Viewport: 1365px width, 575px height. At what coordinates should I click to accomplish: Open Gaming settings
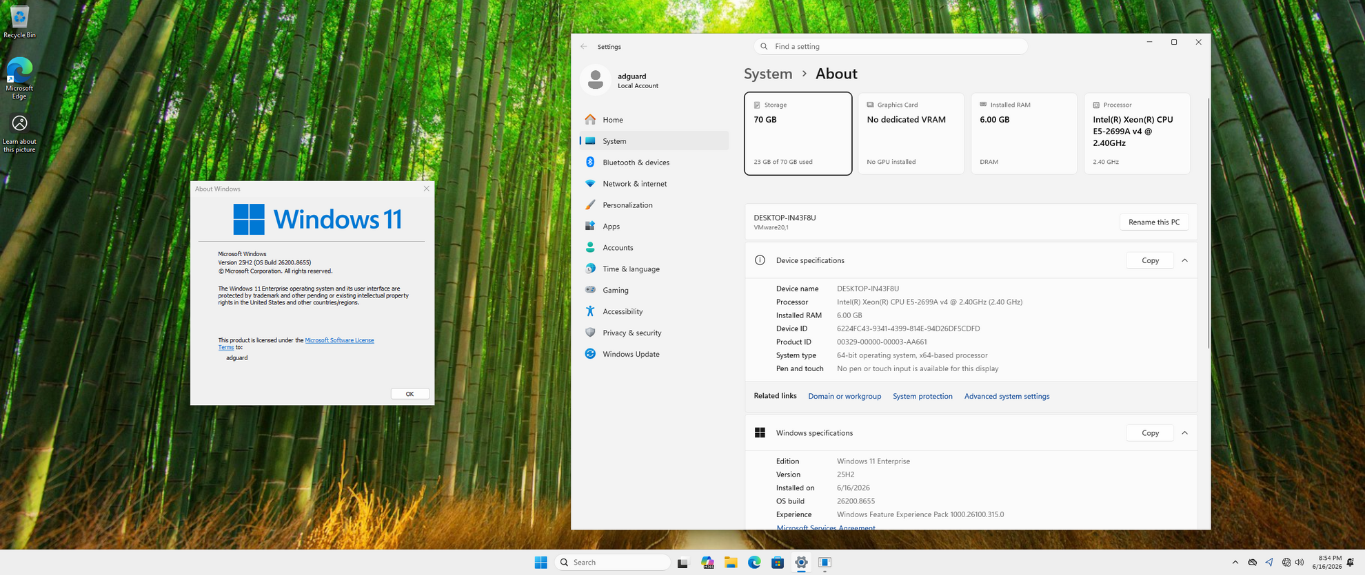tap(654, 291)
